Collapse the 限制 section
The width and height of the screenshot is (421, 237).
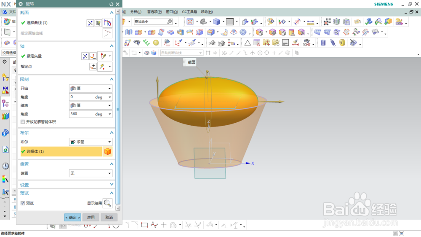coord(112,79)
